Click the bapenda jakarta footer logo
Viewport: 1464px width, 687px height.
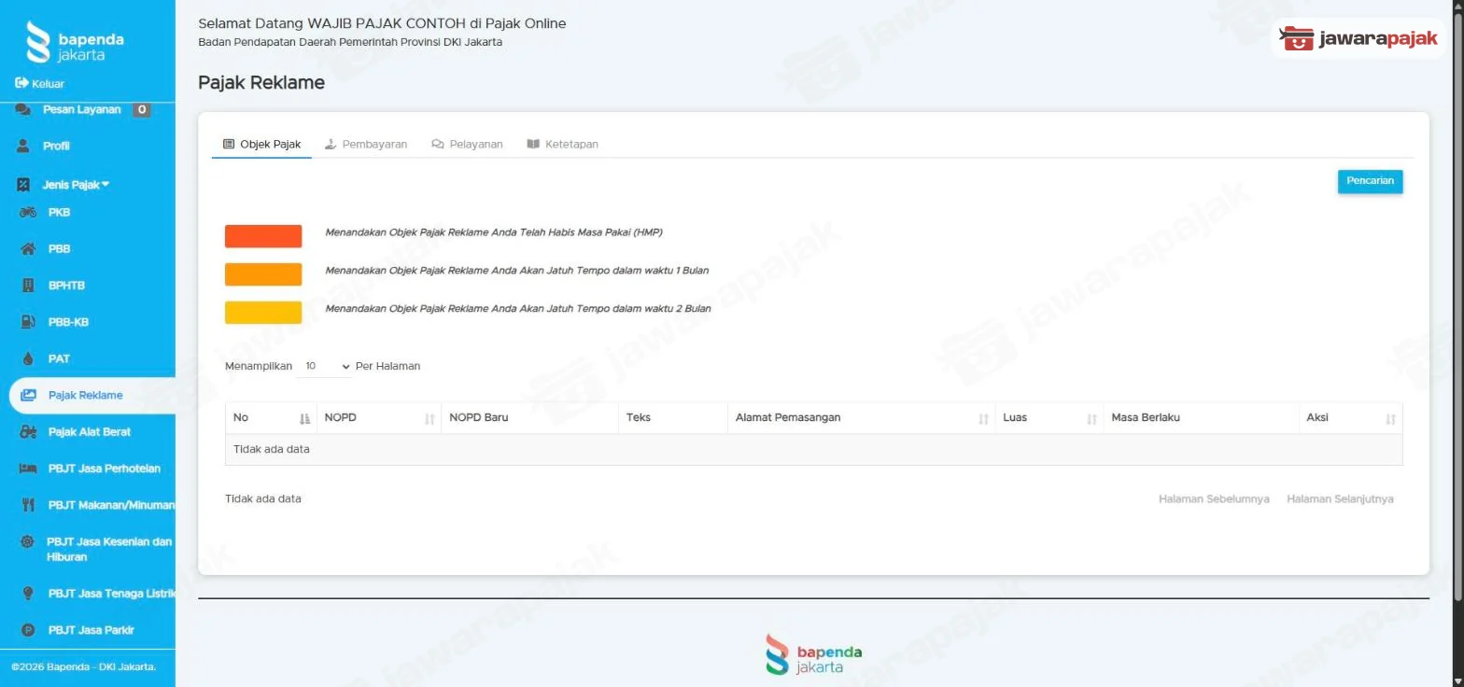[x=813, y=653]
